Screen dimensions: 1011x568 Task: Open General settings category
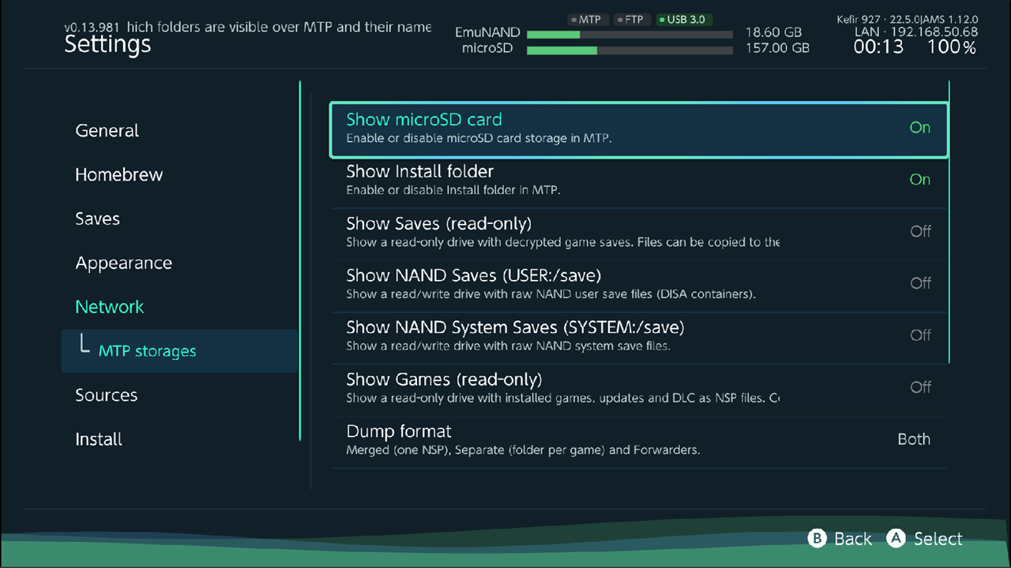(107, 131)
